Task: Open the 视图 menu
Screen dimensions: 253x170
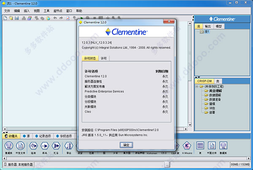Action: [37, 11]
